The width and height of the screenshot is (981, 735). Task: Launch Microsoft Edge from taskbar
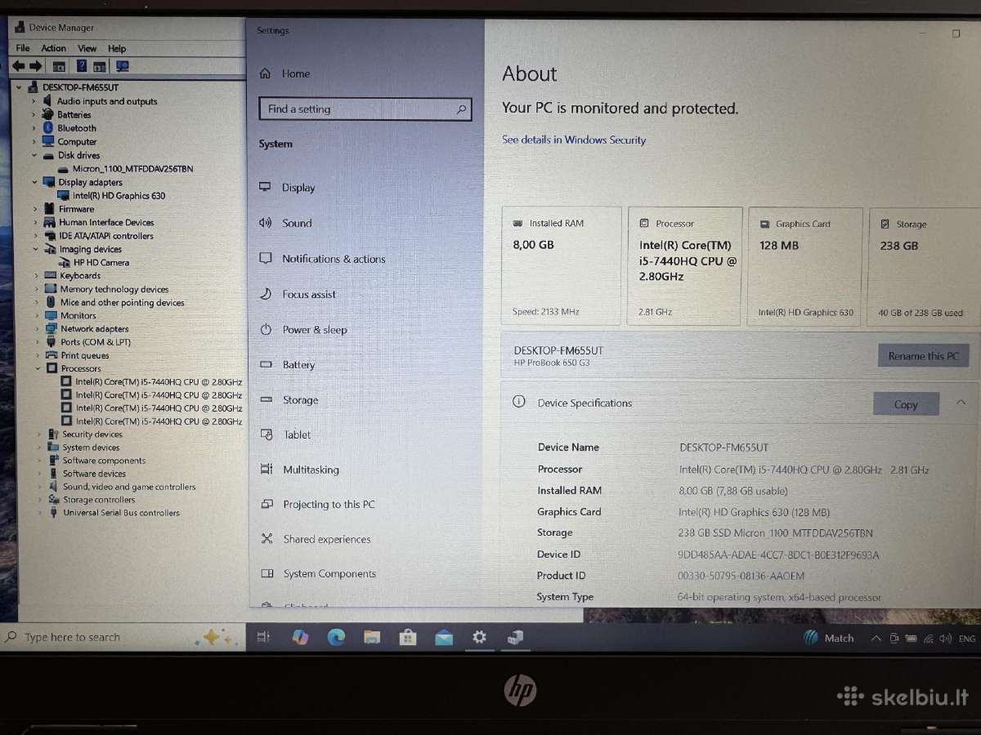[x=336, y=638]
